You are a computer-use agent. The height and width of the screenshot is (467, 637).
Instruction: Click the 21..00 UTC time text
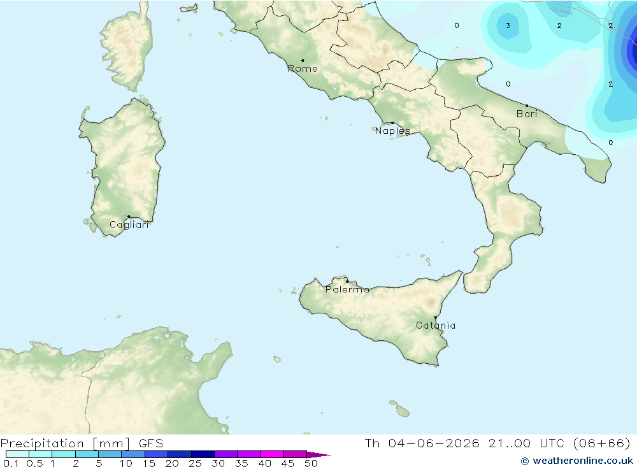coord(527,443)
